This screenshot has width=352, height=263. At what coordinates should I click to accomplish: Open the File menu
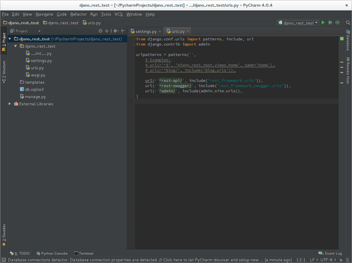click(5, 14)
